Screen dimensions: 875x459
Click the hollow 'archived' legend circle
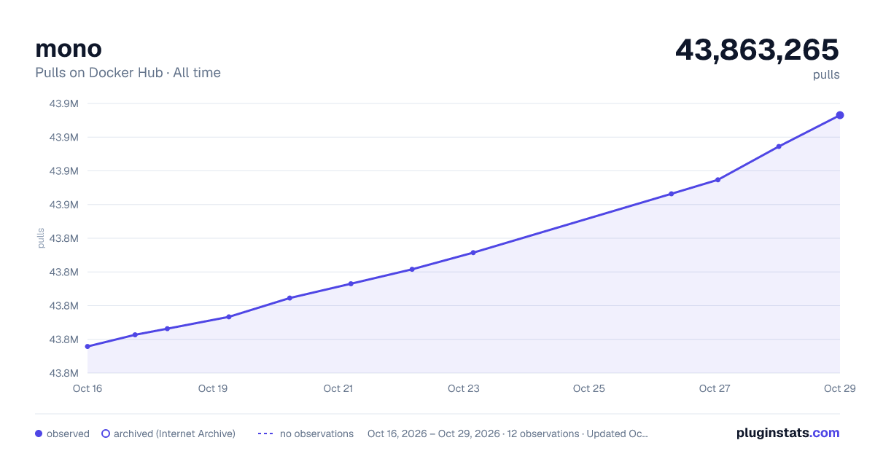tap(106, 433)
